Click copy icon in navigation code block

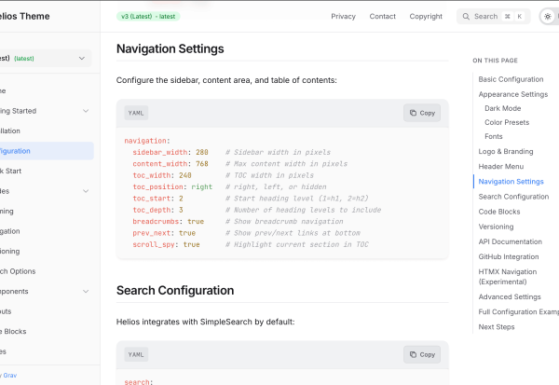[x=413, y=113]
